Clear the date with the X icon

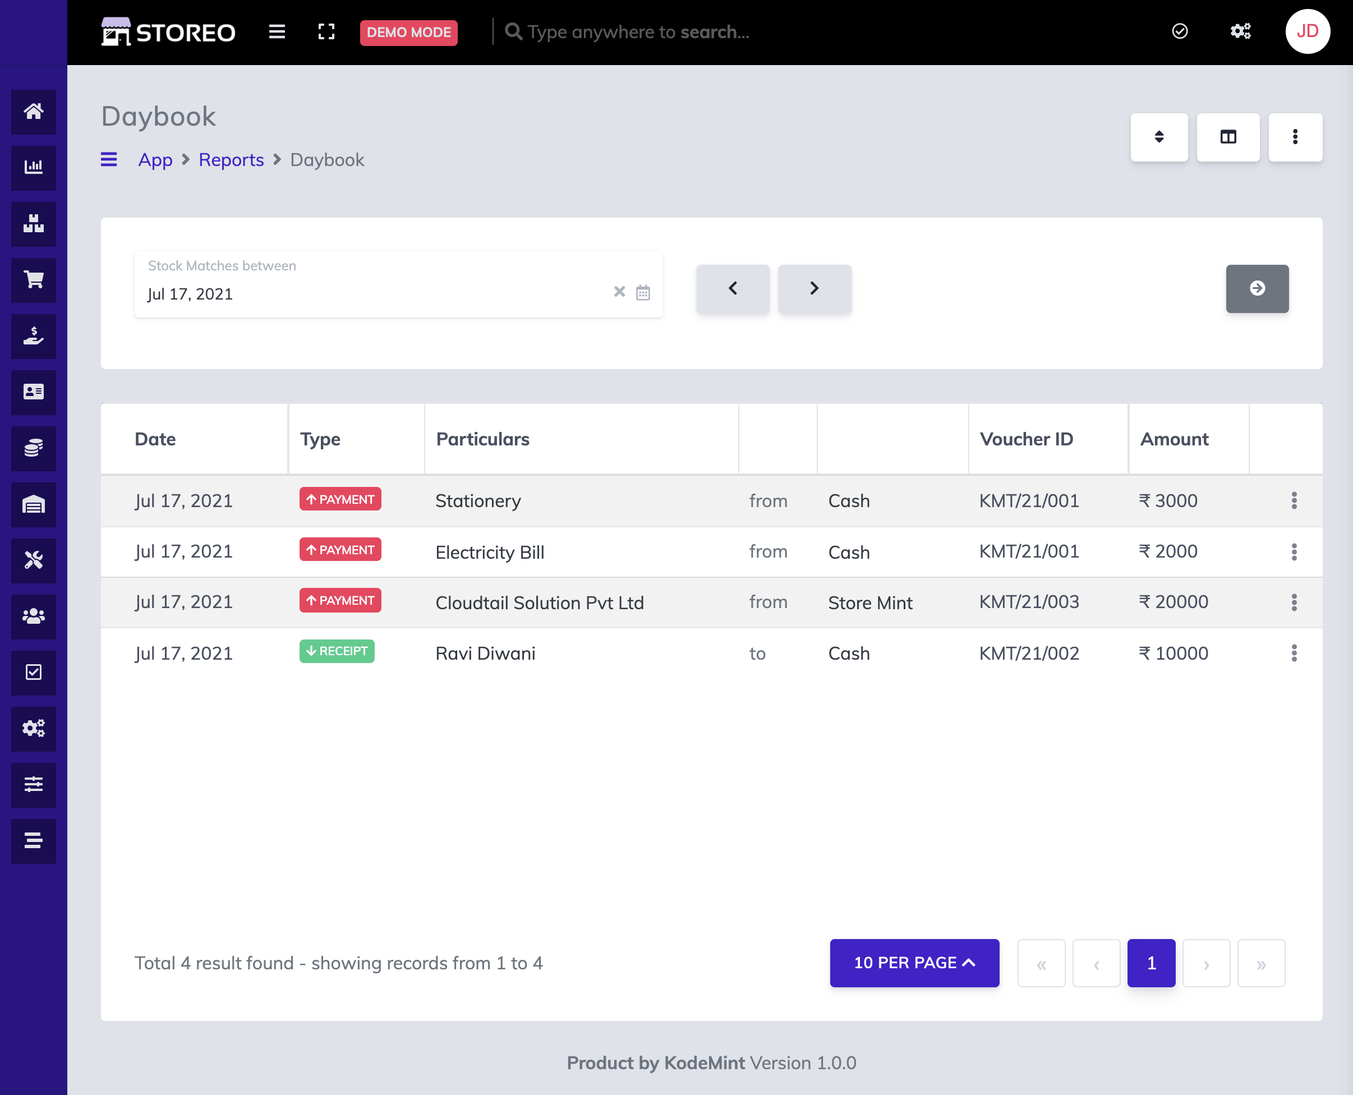[x=619, y=291]
